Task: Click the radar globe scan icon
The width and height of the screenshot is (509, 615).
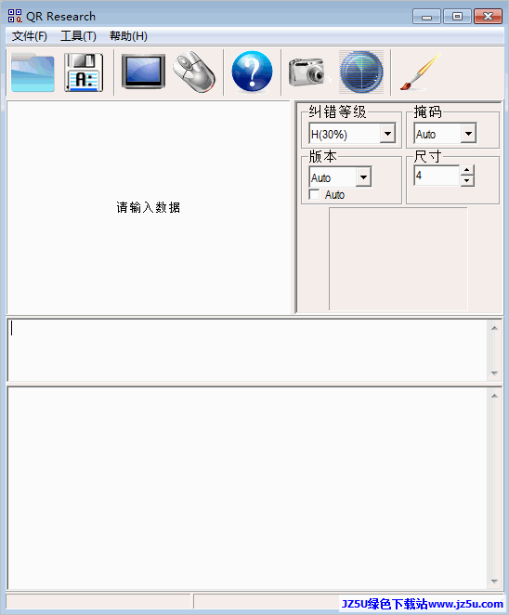Action: coord(361,72)
